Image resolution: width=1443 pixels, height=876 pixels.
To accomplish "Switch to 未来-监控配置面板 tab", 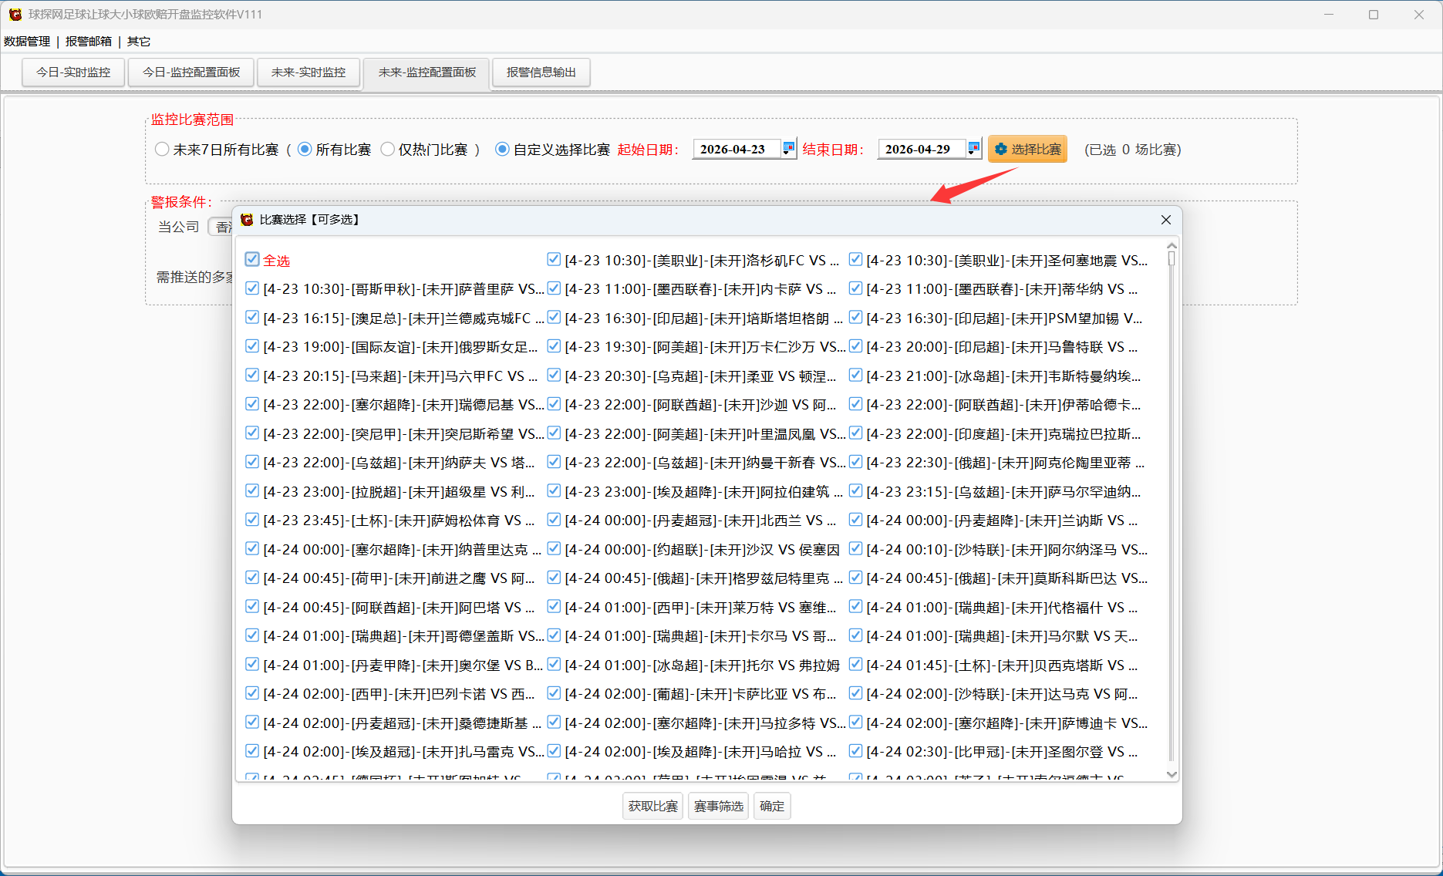I will [x=426, y=72].
